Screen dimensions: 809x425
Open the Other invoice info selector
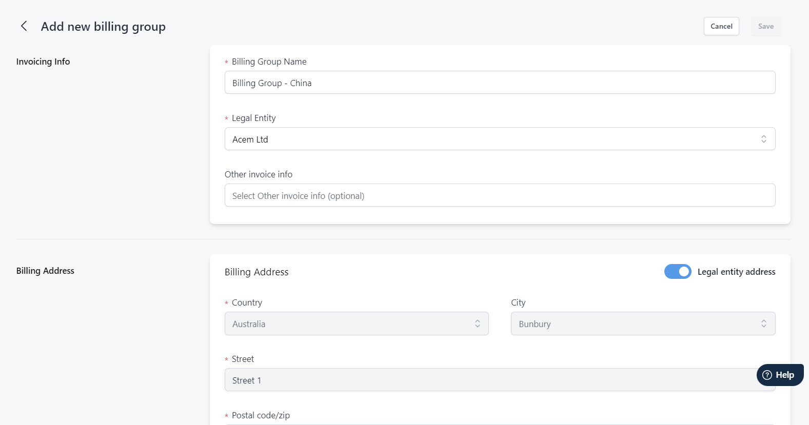(500, 195)
